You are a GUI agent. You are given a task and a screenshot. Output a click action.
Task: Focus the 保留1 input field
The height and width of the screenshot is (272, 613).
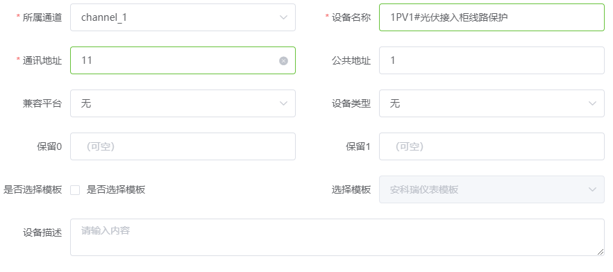tap(492, 146)
